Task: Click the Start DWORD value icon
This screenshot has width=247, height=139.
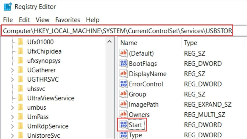Action: coord(123,125)
